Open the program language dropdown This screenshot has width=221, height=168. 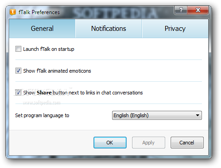pyautogui.click(x=157, y=115)
